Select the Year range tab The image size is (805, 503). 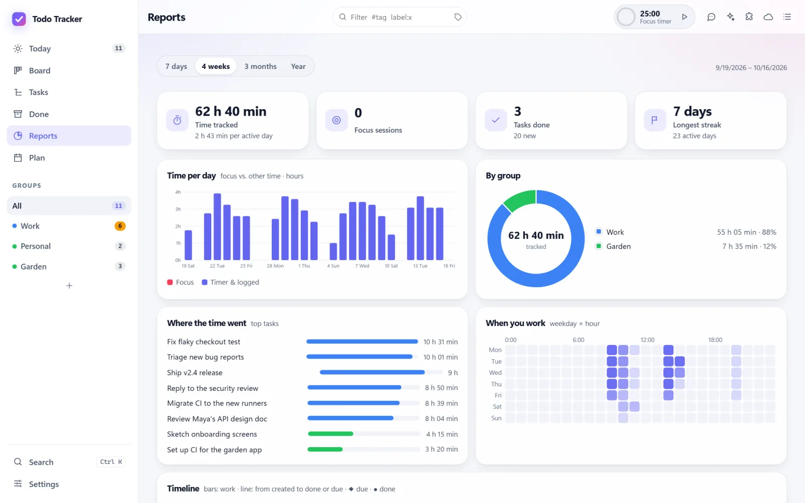[298, 66]
